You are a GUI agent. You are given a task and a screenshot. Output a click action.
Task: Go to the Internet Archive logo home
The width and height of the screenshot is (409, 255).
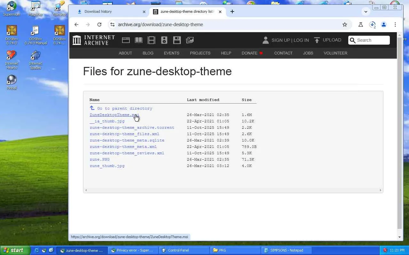click(93, 40)
